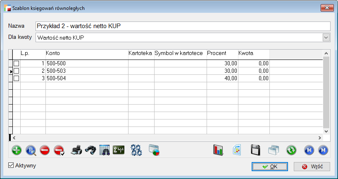Click into the Nazwa text field

(x=183, y=26)
